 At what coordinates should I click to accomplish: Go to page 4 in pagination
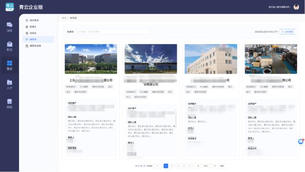[184, 166]
